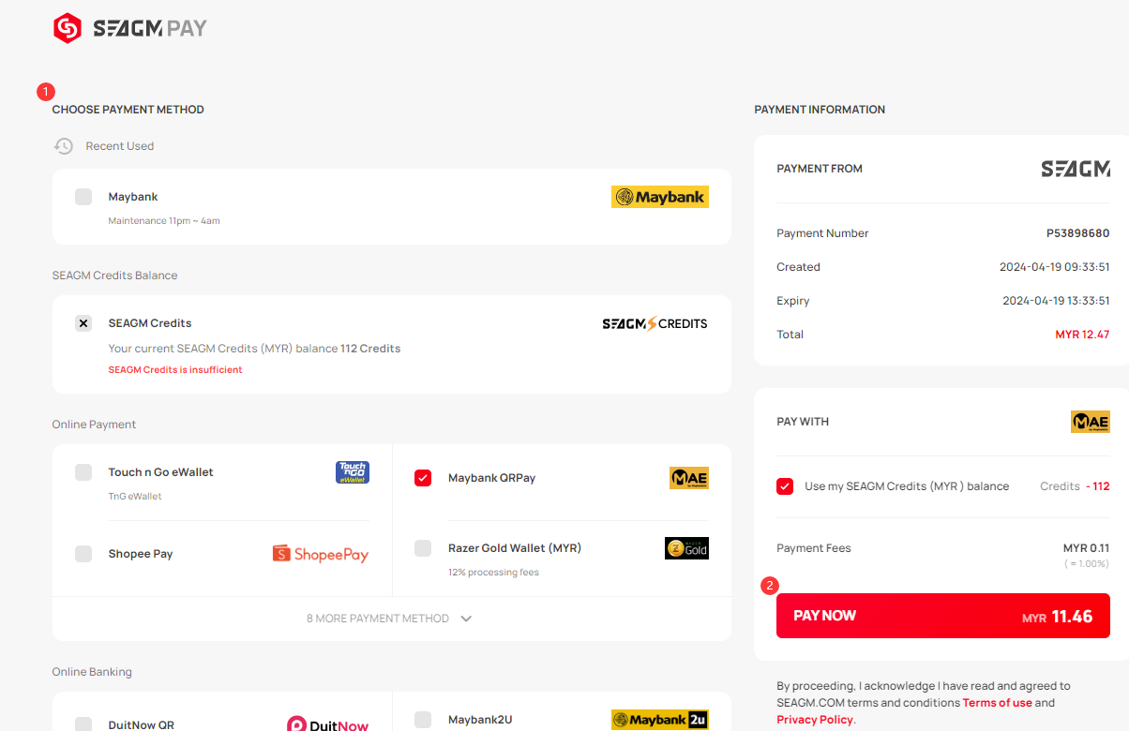Click the Touch n Go eWallet logo

[x=353, y=472]
